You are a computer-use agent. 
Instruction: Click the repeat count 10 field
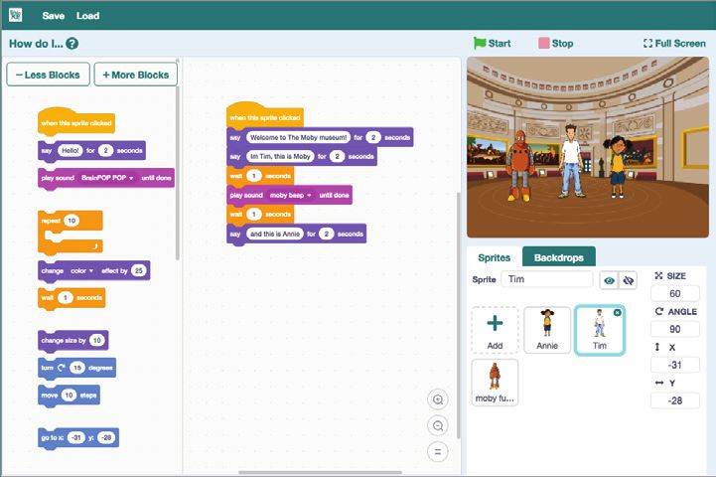pos(72,221)
